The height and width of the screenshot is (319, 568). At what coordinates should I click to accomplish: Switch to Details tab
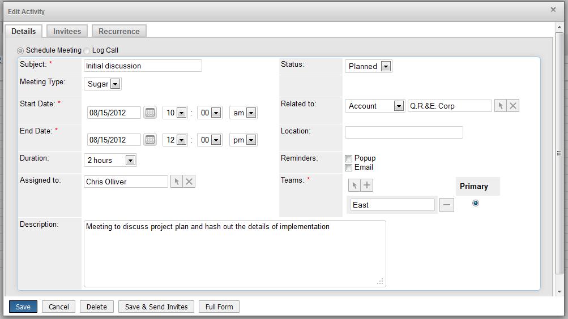[x=24, y=31]
